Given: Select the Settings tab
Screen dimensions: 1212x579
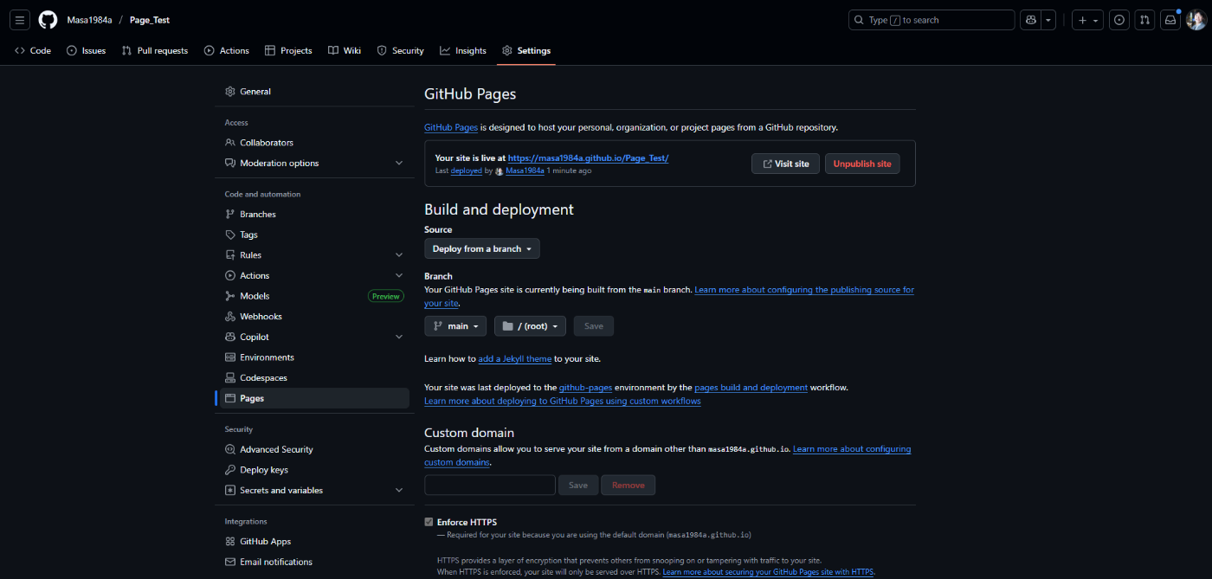Looking at the screenshot, I should coord(526,51).
